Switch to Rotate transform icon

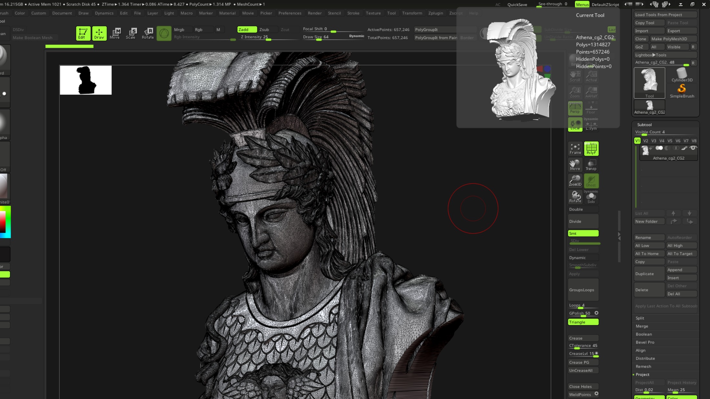(x=148, y=33)
